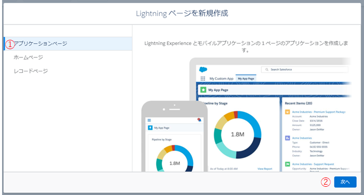Click the green flag Support Request icon
The height and width of the screenshot is (195, 364).
[287, 164]
